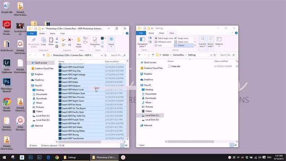
Task: Click the Lightroom icon in the taskbar
Action: coord(39,157)
